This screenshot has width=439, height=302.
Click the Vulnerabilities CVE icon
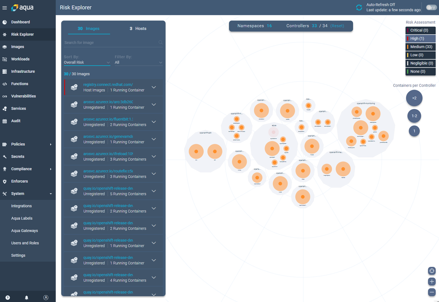click(x=5, y=96)
